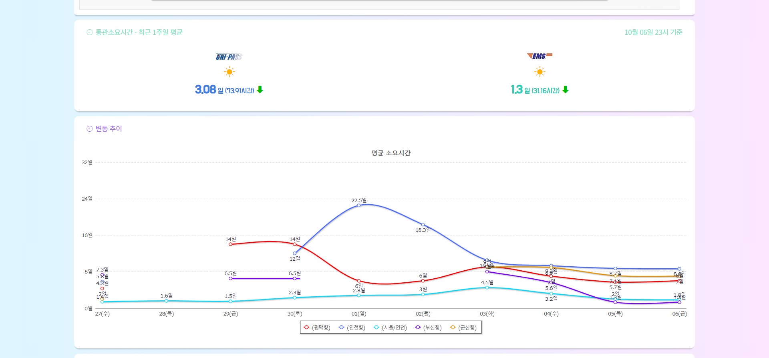This screenshot has width=769, height=358.
Task: Click the 22.5일 peak data point
Action: click(x=359, y=205)
